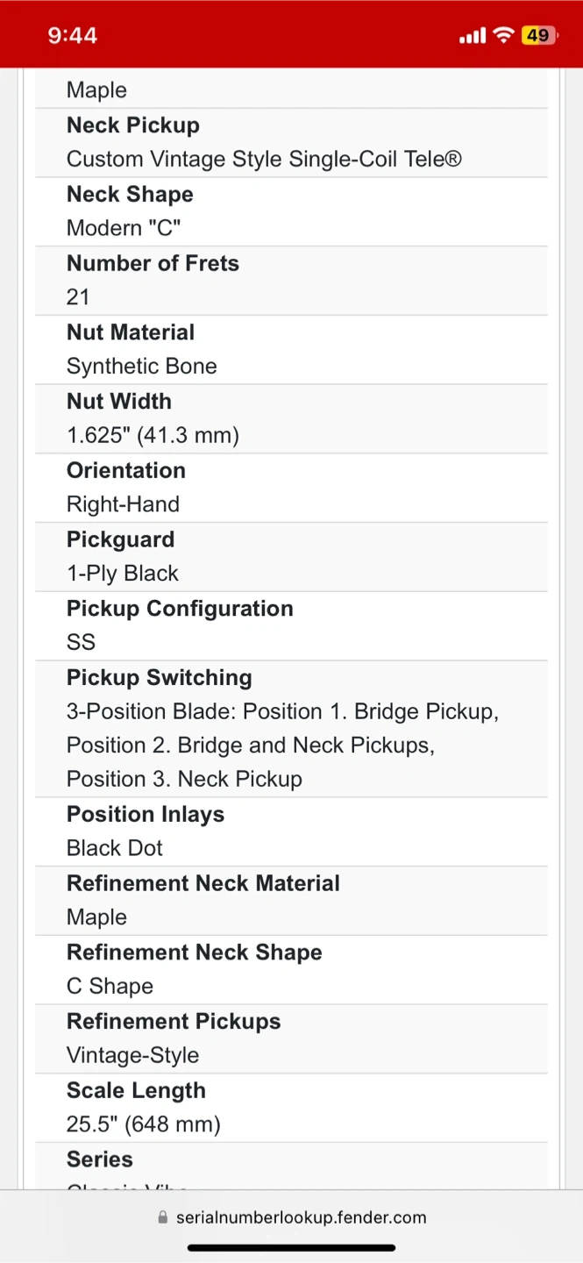
Task: Tap the Pickguard 1-Ply Black value
Action: (x=123, y=574)
